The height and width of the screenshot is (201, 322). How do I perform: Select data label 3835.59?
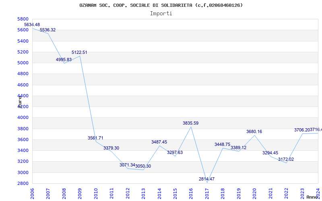[190, 123]
